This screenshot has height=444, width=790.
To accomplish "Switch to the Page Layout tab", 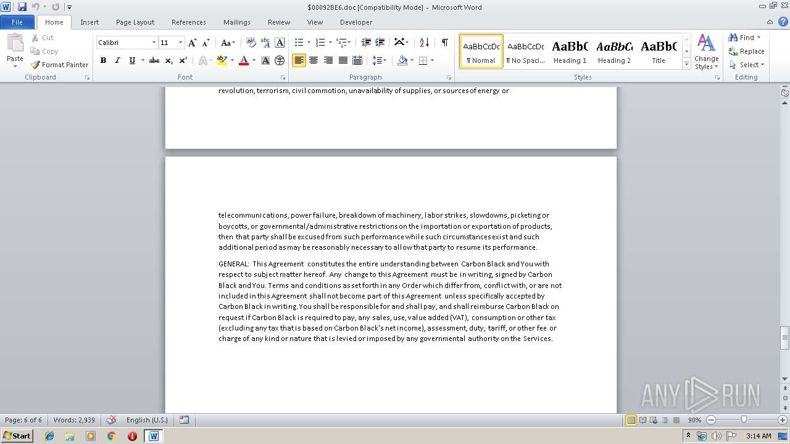I will [x=135, y=22].
